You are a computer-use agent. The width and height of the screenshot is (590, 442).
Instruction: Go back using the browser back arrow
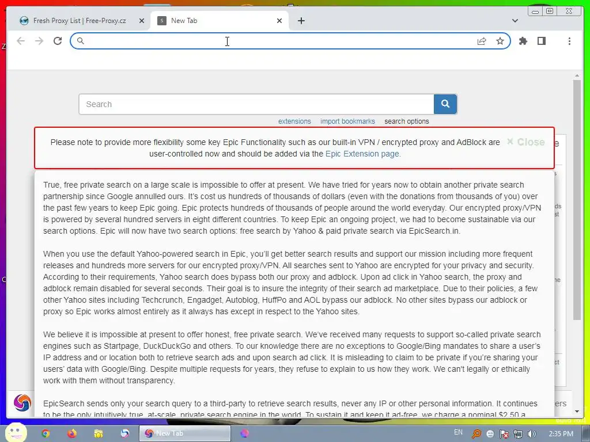[x=21, y=41]
